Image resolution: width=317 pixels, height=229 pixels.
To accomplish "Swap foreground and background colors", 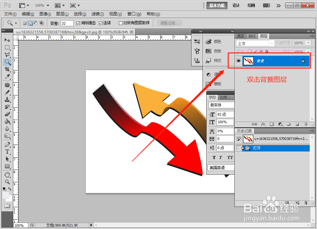I will point(10,189).
